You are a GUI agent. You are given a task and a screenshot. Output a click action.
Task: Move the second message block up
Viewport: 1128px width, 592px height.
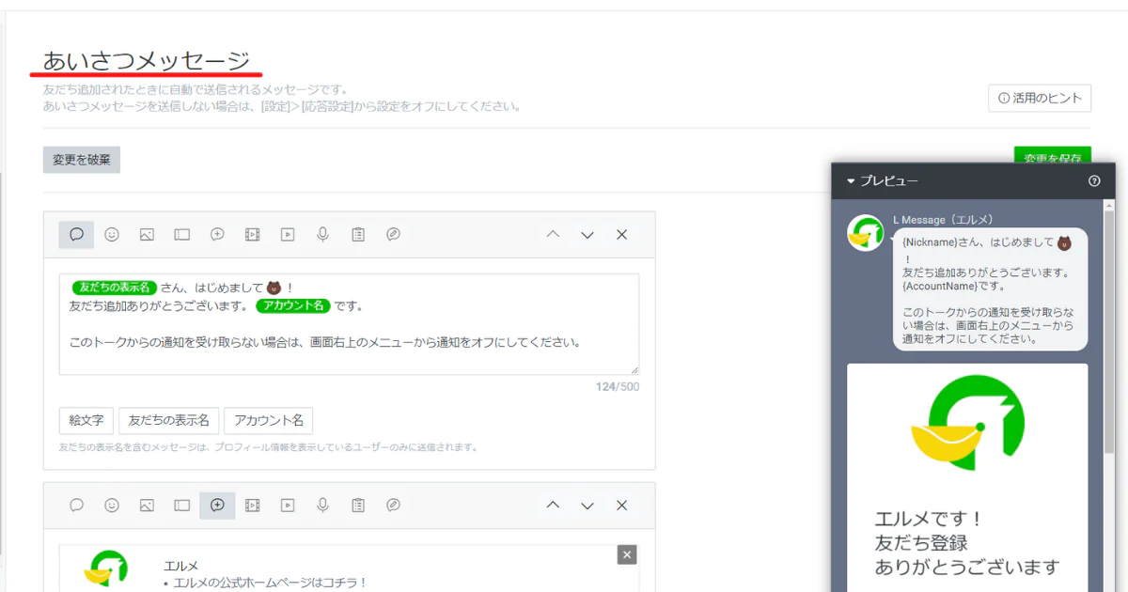tap(553, 506)
